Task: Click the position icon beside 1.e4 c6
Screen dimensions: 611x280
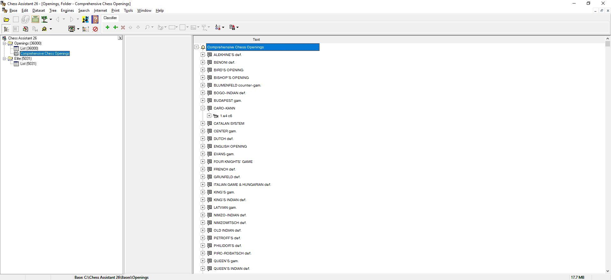Action: (216, 116)
